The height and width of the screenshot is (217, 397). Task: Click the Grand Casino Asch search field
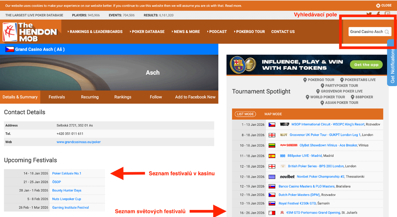tap(366, 32)
